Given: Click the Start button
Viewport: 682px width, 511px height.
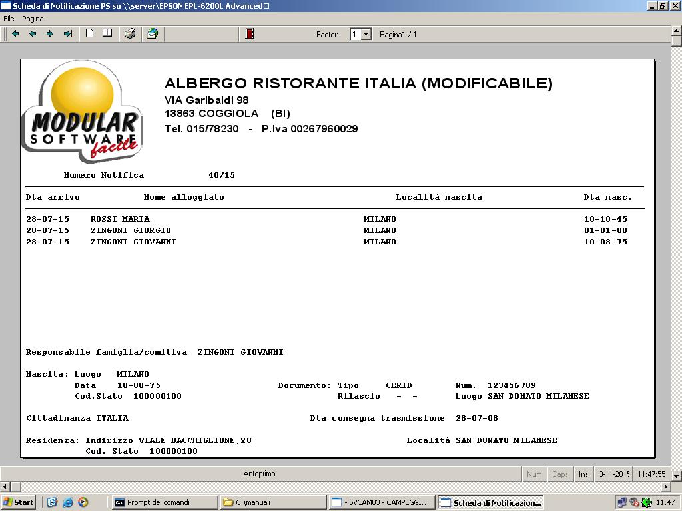Looking at the screenshot, I should pyautogui.click(x=18, y=502).
